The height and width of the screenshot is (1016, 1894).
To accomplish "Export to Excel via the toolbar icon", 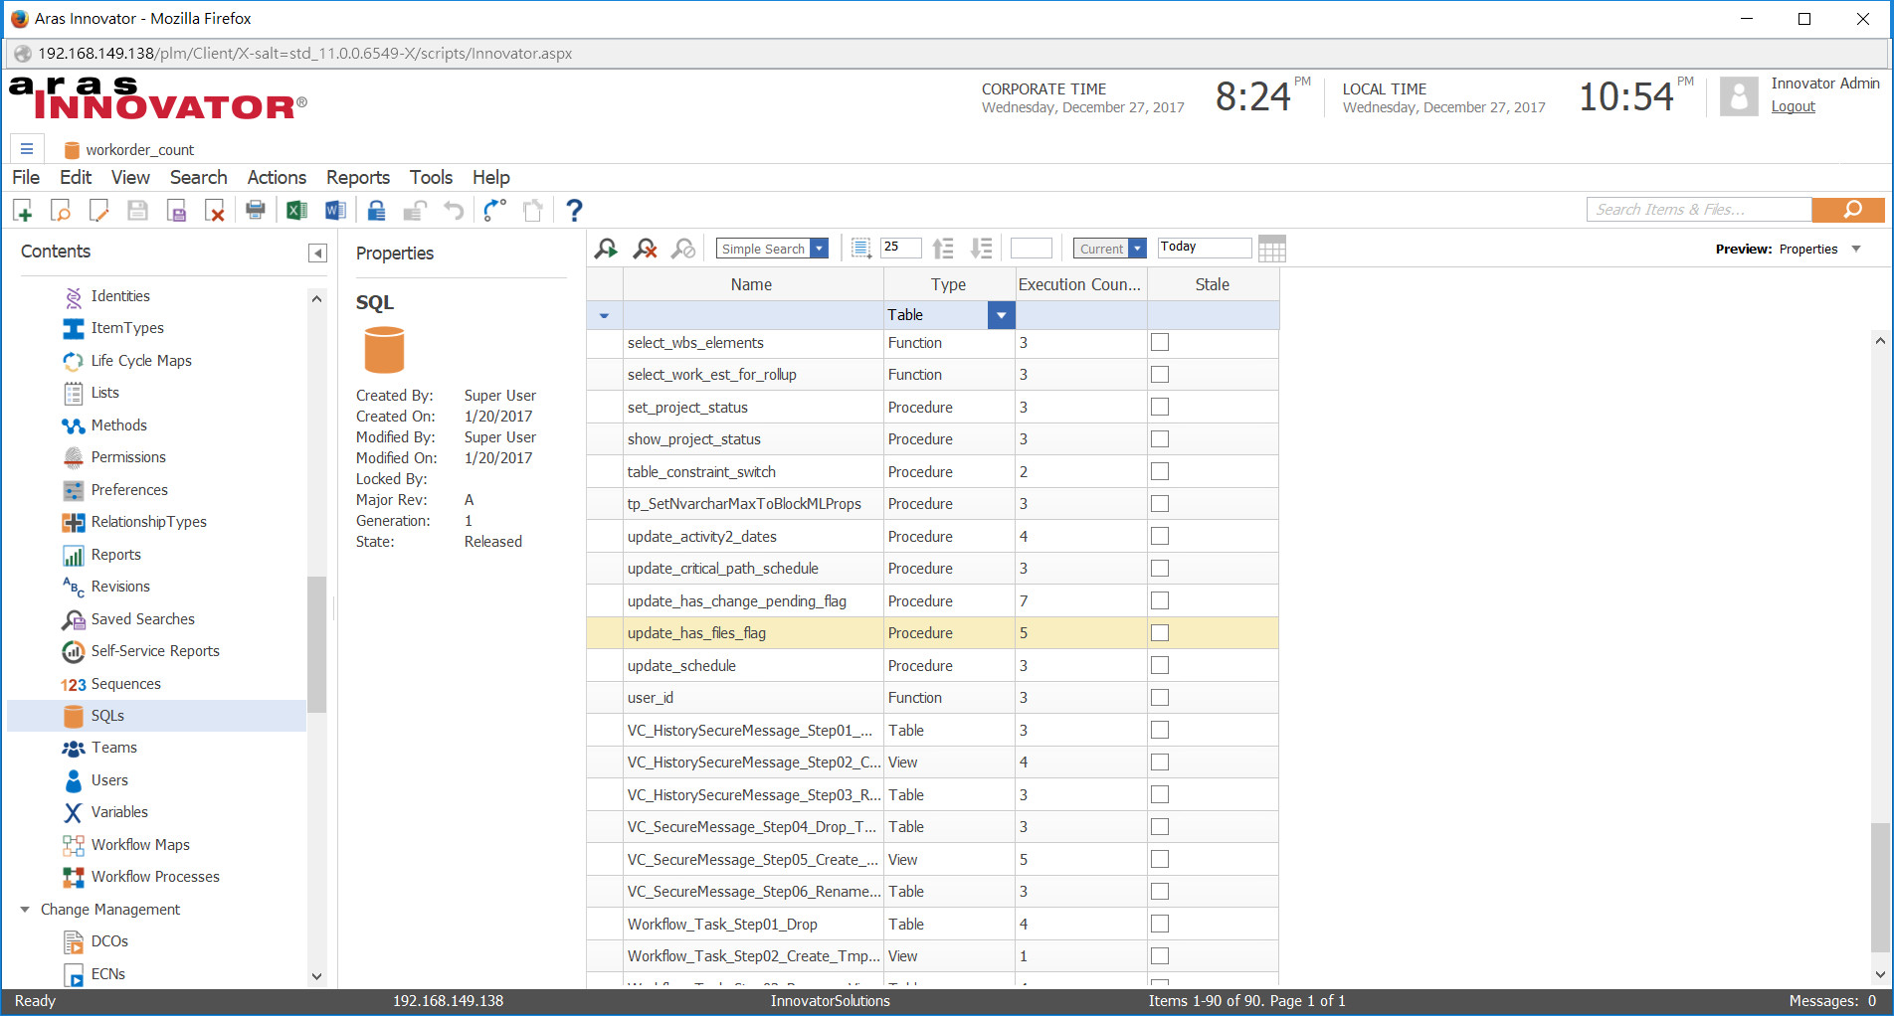I will [x=296, y=210].
